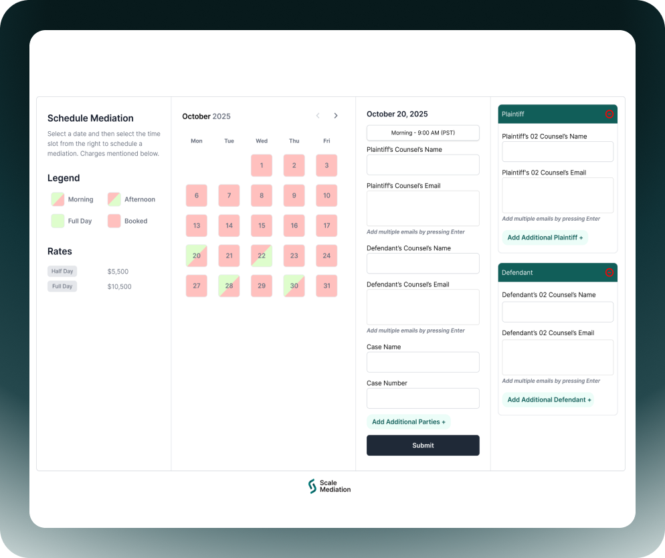Screen dimensions: 665x558
Task: Focus the Plaintiff's Counsel's Name field
Action: [x=423, y=165]
